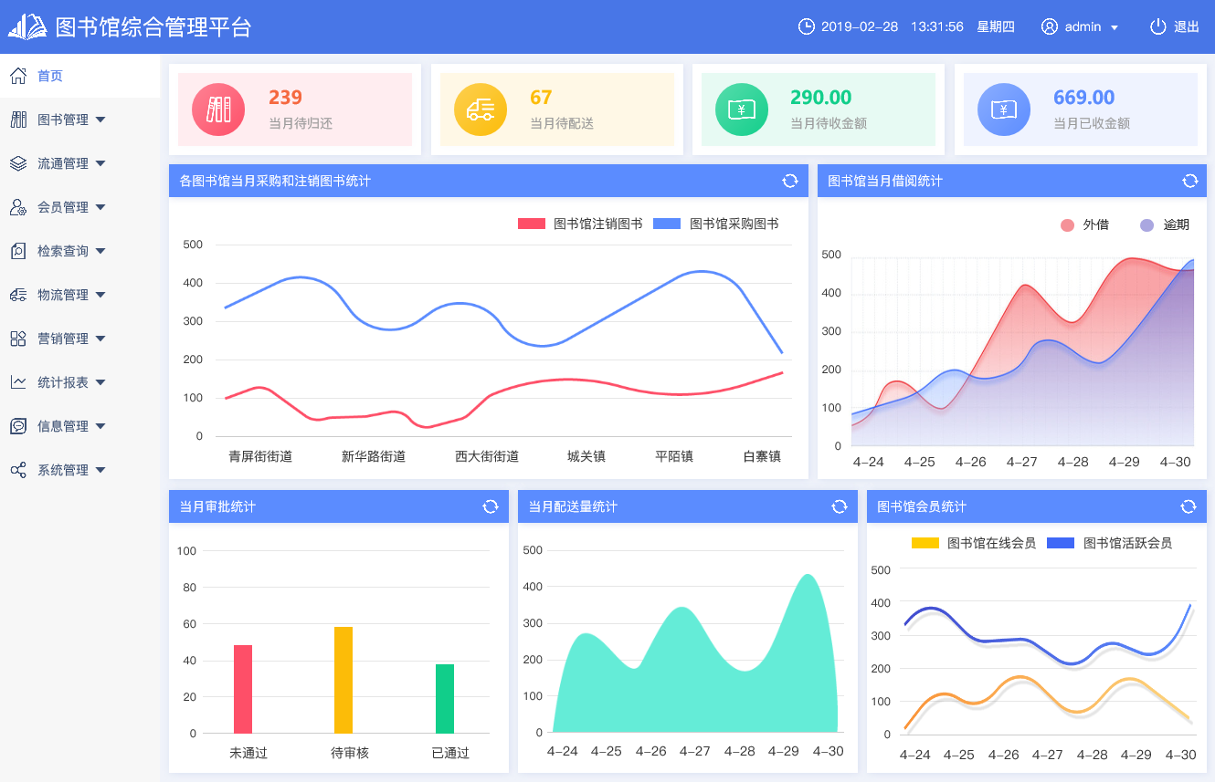Click the power icon to log out
The width and height of the screenshot is (1215, 782).
[1157, 26]
